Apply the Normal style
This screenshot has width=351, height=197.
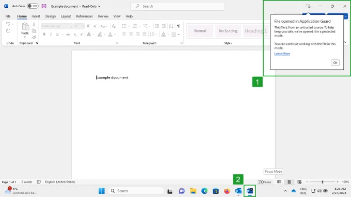click(x=200, y=31)
